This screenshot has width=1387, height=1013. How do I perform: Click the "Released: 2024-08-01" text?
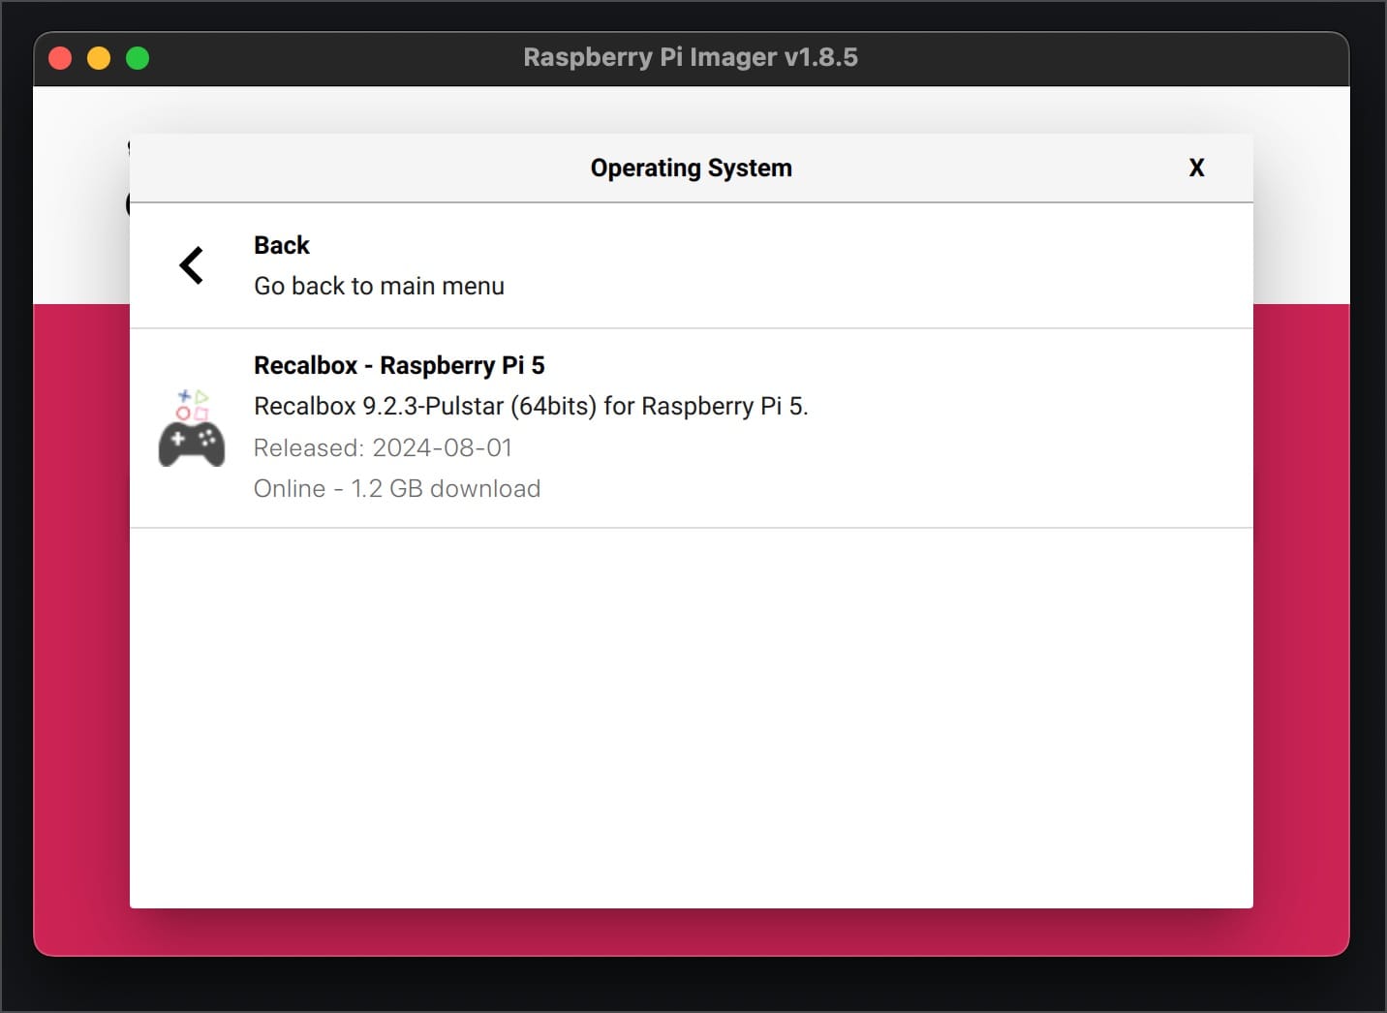tap(383, 447)
